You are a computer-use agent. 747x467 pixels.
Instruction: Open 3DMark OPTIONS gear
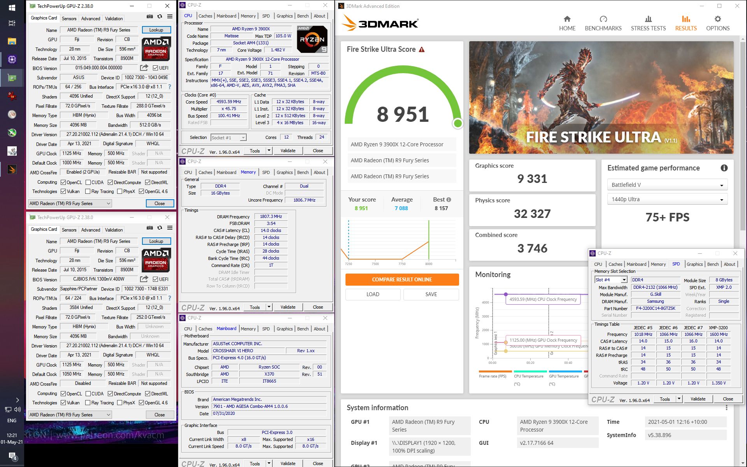[718, 23]
